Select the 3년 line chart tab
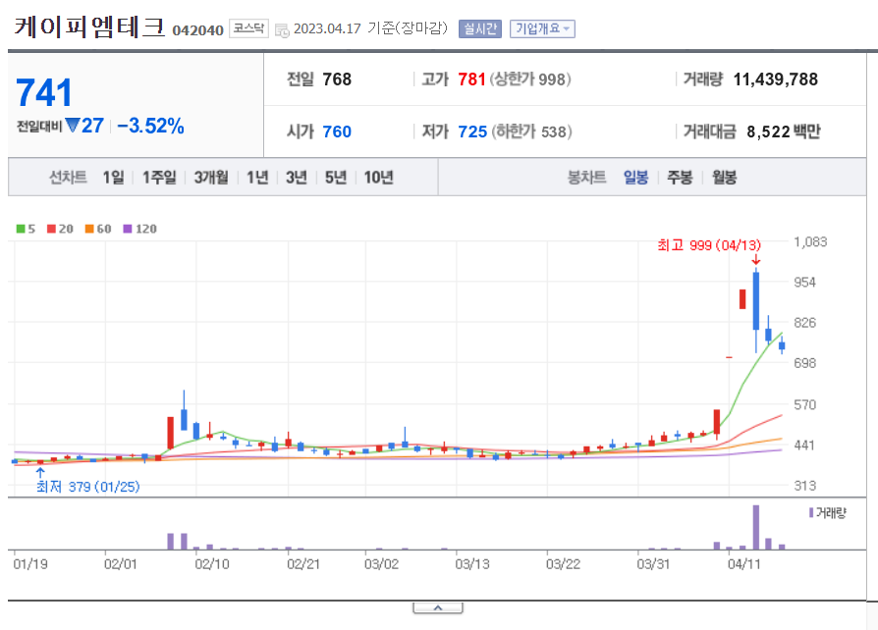The image size is (878, 630). [297, 178]
